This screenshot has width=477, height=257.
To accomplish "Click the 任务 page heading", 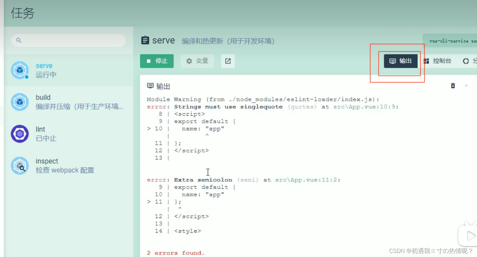I will point(22,13).
